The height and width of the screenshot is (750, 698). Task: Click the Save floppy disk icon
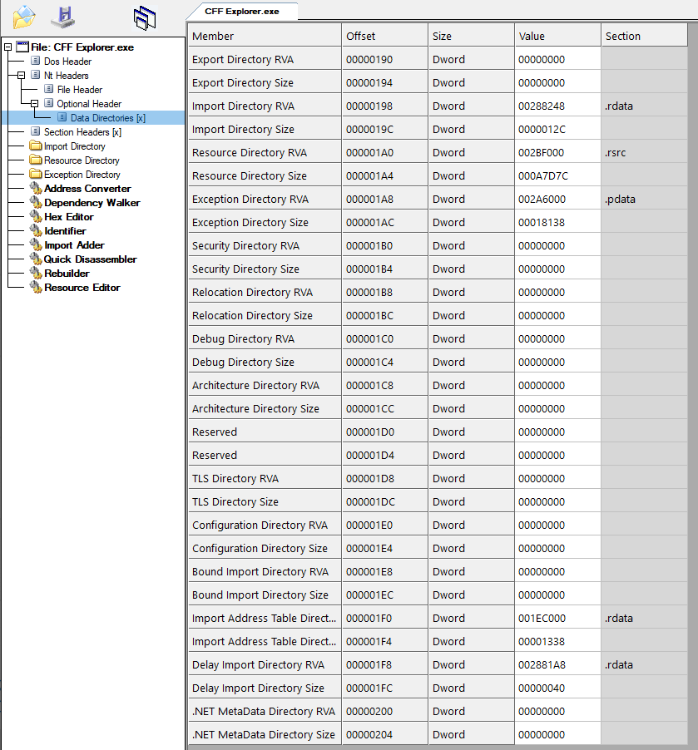(62, 17)
